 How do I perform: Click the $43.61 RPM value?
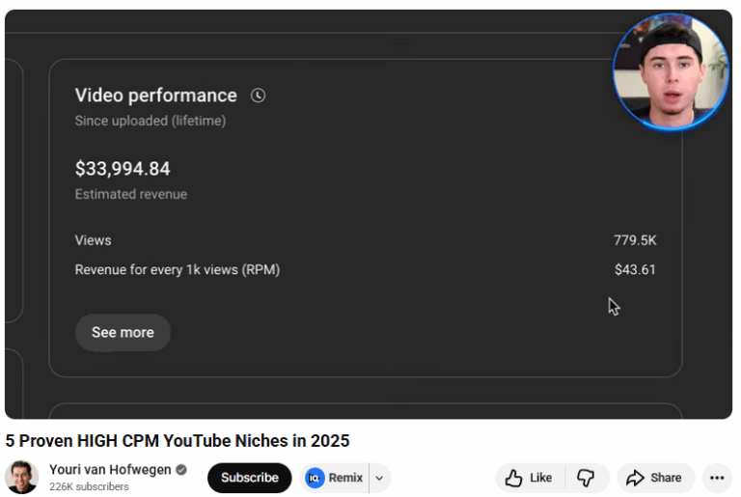coord(634,270)
